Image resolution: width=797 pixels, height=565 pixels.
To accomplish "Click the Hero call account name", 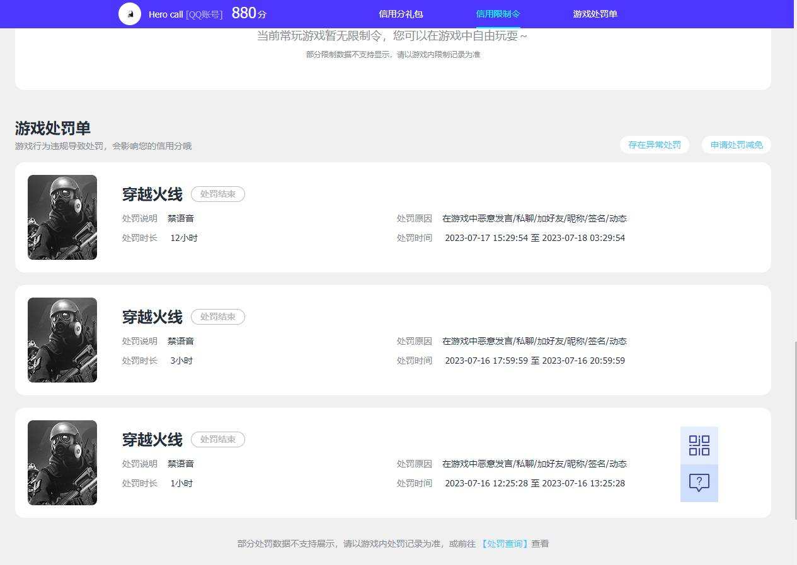I will coord(166,14).
